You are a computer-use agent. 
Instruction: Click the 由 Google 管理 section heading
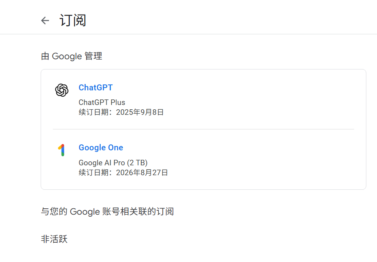71,56
